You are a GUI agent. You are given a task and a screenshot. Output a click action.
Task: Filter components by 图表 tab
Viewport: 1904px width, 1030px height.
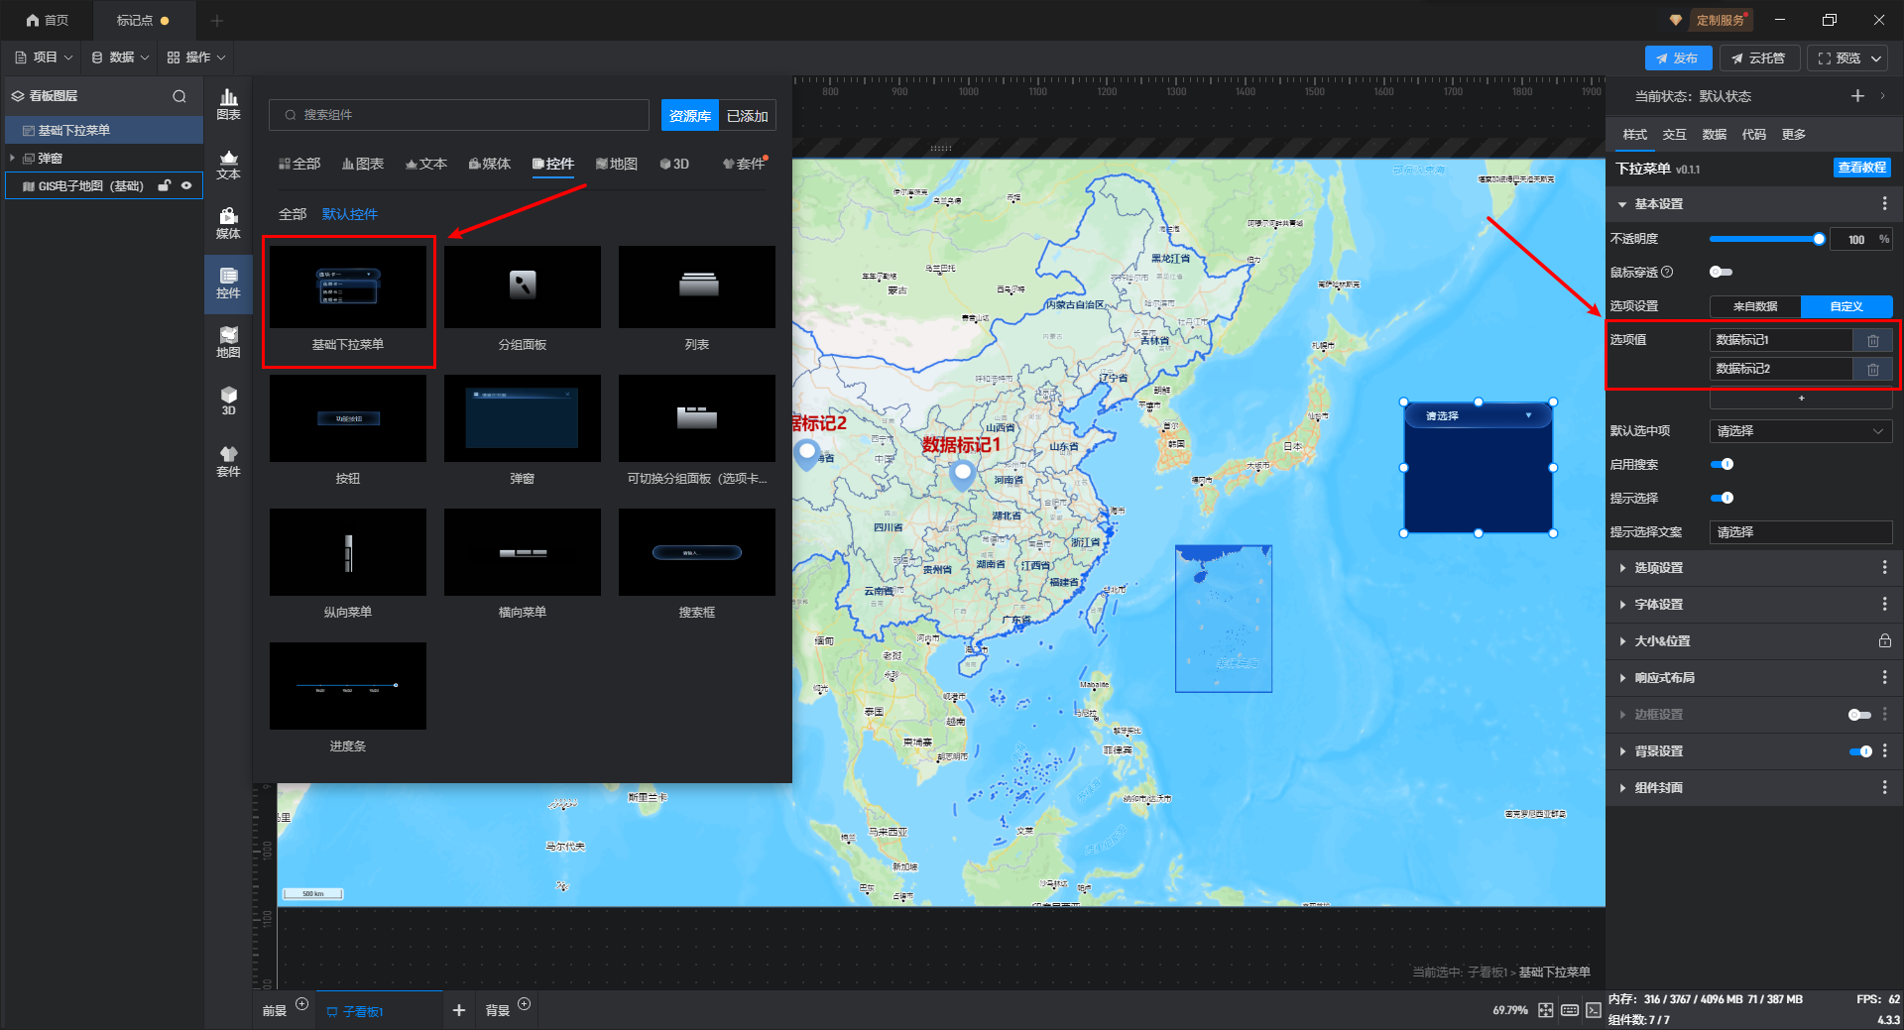(363, 164)
